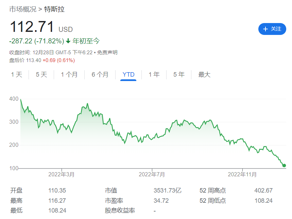Show the 6 个月 range tab
Image resolution: width=292 pixels, height=219 pixels.
point(100,75)
